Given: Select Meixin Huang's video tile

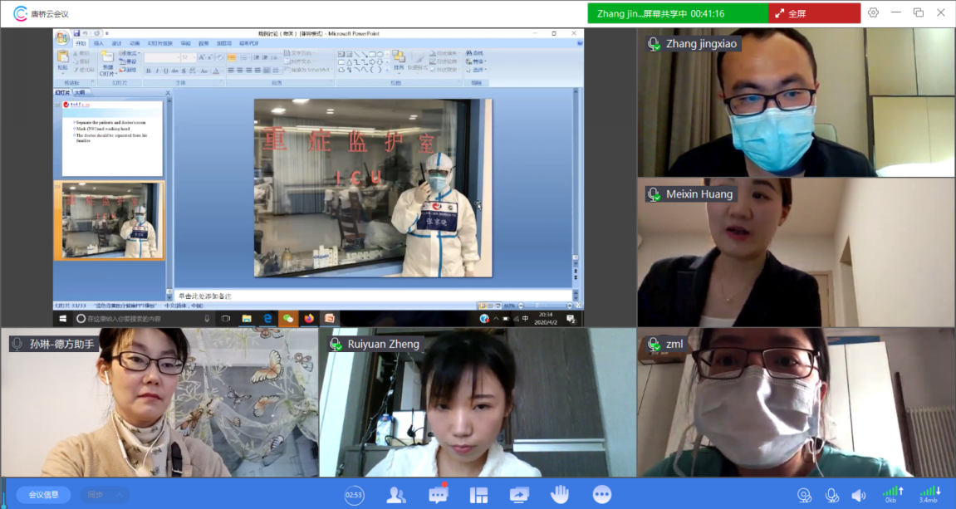Looking at the screenshot, I should (796, 252).
